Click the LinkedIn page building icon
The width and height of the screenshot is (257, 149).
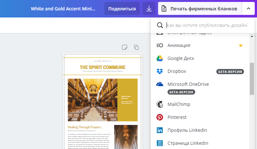[160, 143]
